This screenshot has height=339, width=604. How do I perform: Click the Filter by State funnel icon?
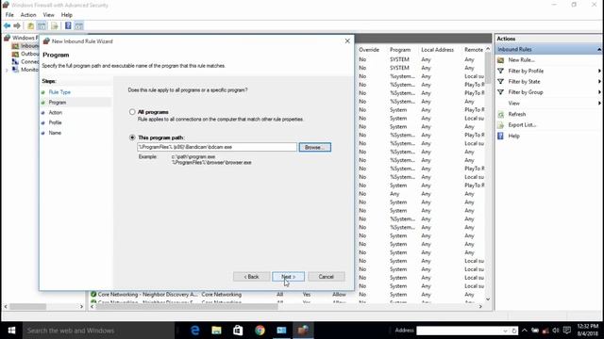500,82
